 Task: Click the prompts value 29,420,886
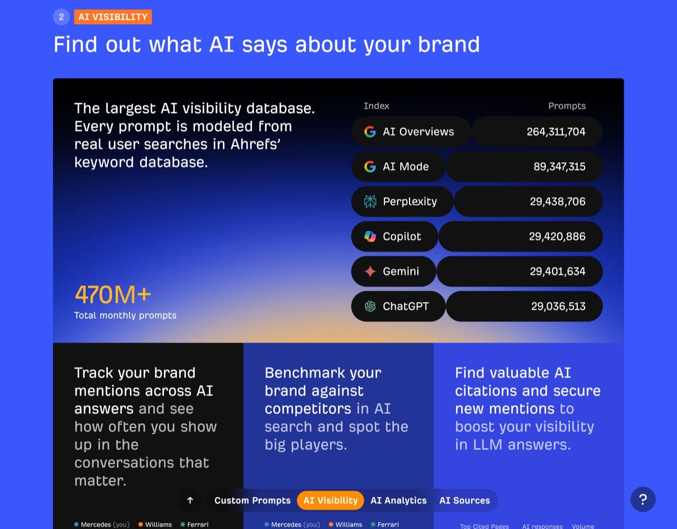pyautogui.click(x=557, y=236)
